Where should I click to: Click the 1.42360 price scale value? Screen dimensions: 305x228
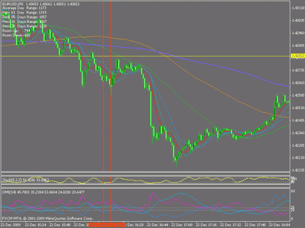(298, 133)
